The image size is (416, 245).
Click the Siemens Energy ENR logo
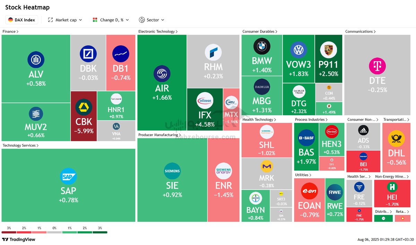223,171
